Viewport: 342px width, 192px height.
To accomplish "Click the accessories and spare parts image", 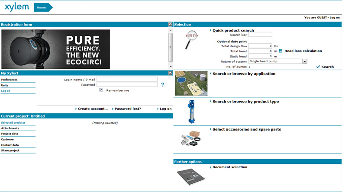I will 191,138.
